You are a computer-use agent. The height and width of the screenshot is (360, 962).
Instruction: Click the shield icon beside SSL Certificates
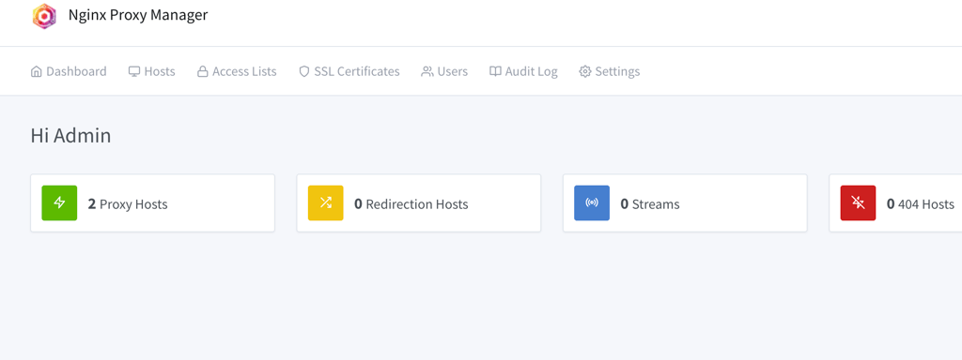click(x=303, y=71)
